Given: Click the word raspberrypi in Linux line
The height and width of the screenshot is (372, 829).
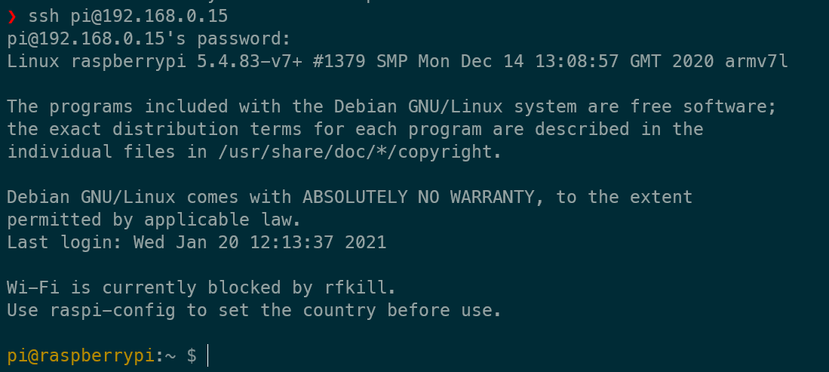Looking at the screenshot, I should point(128,62).
